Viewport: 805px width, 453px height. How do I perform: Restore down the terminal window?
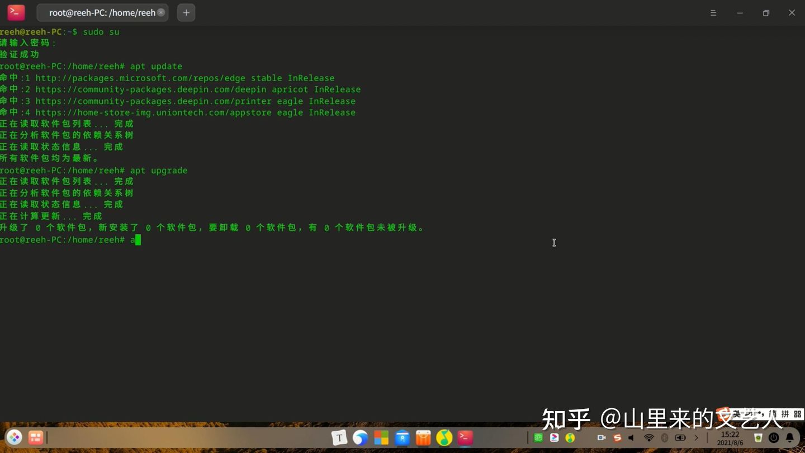point(766,13)
